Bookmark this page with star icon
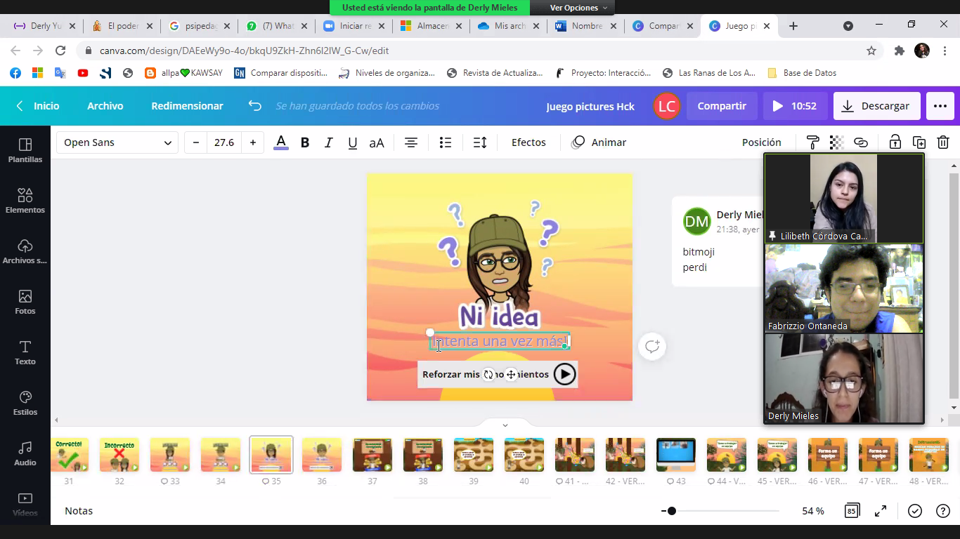 [x=871, y=51]
